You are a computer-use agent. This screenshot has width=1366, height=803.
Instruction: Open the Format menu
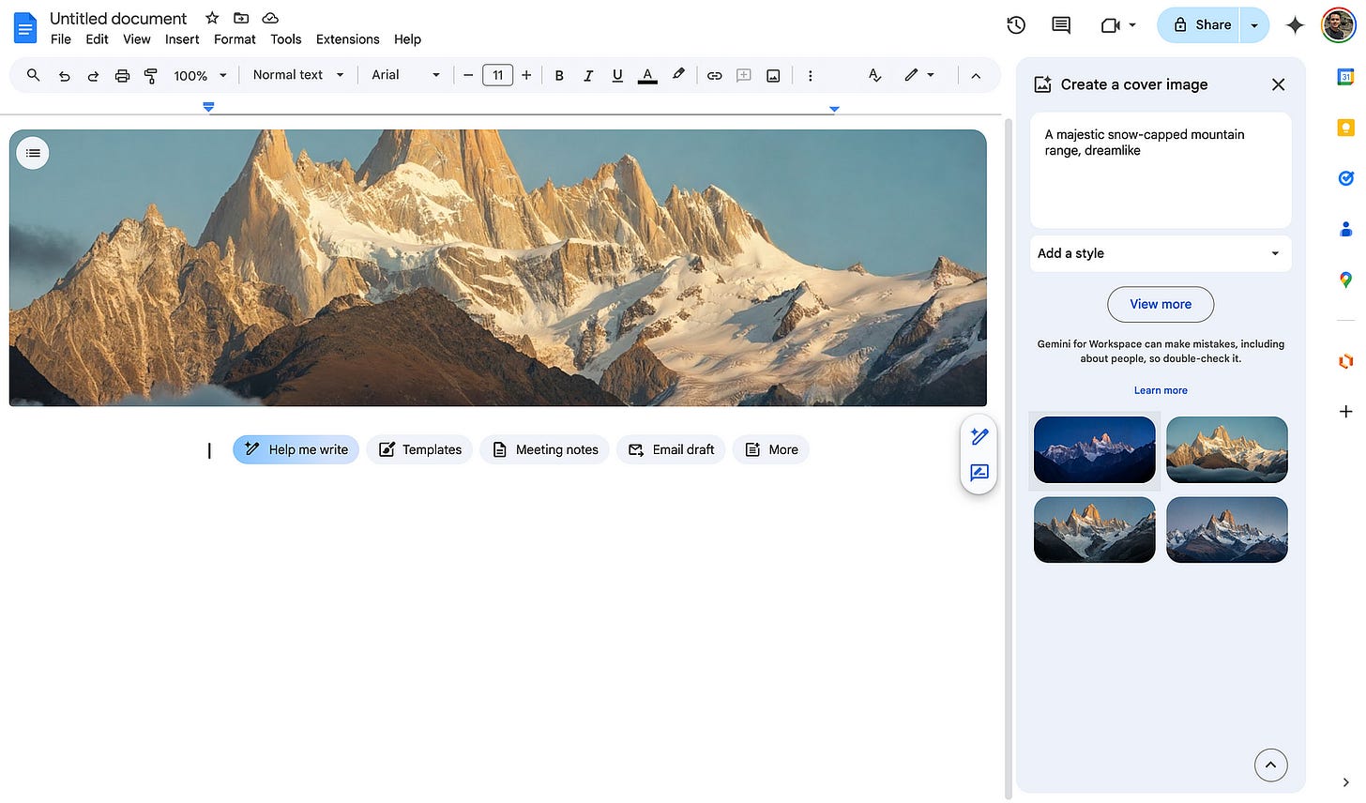coord(235,39)
